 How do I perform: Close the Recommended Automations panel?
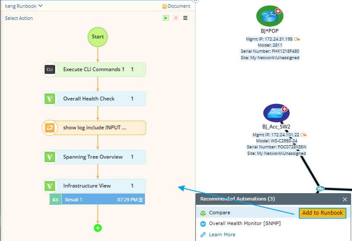[345, 199]
